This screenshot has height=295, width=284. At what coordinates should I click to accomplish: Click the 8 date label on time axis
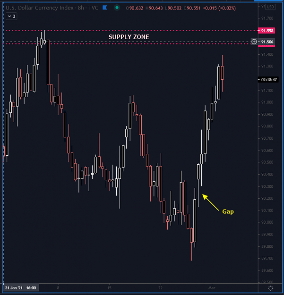58,288
